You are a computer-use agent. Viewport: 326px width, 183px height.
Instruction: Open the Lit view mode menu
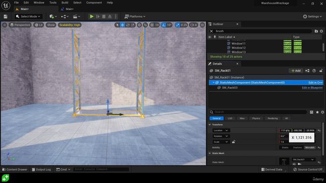tap(39, 25)
